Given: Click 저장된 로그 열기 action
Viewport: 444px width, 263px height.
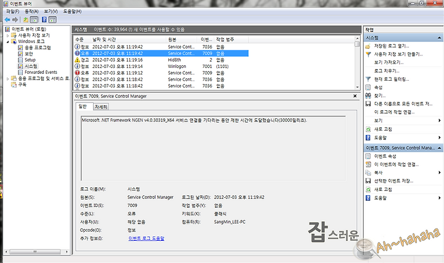Looking at the screenshot, I should [392, 46].
